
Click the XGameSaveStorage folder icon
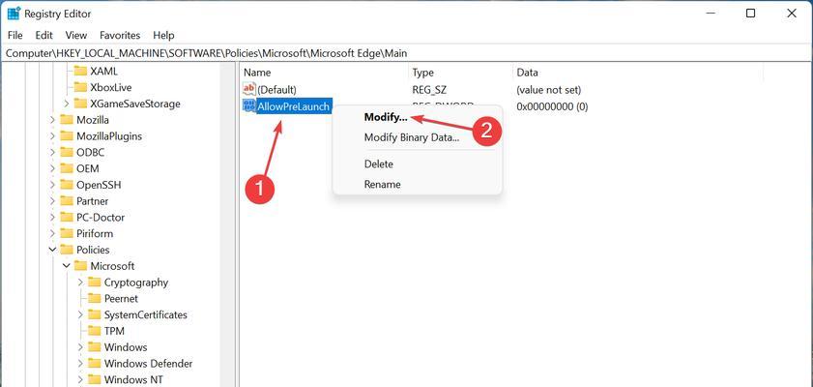click(x=80, y=104)
